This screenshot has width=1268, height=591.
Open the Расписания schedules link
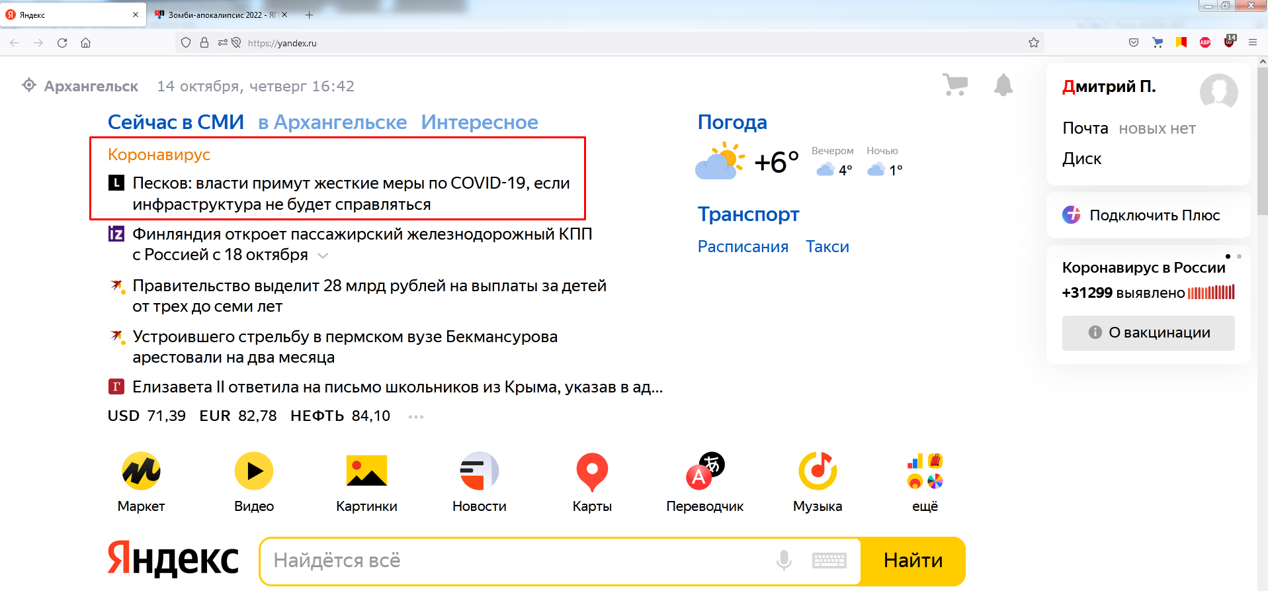click(x=743, y=247)
